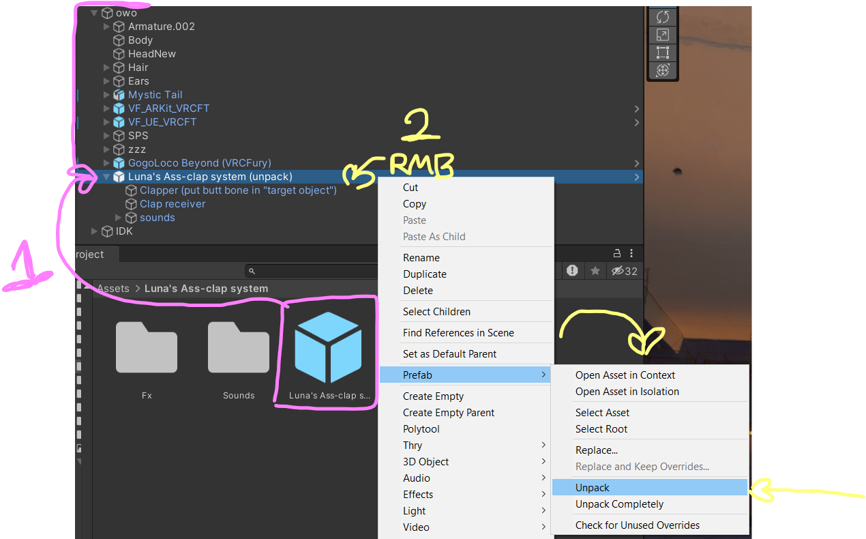The width and height of the screenshot is (866, 539).
Task: Click the search-by-label warning icon in Project toolbar
Action: pyautogui.click(x=572, y=271)
